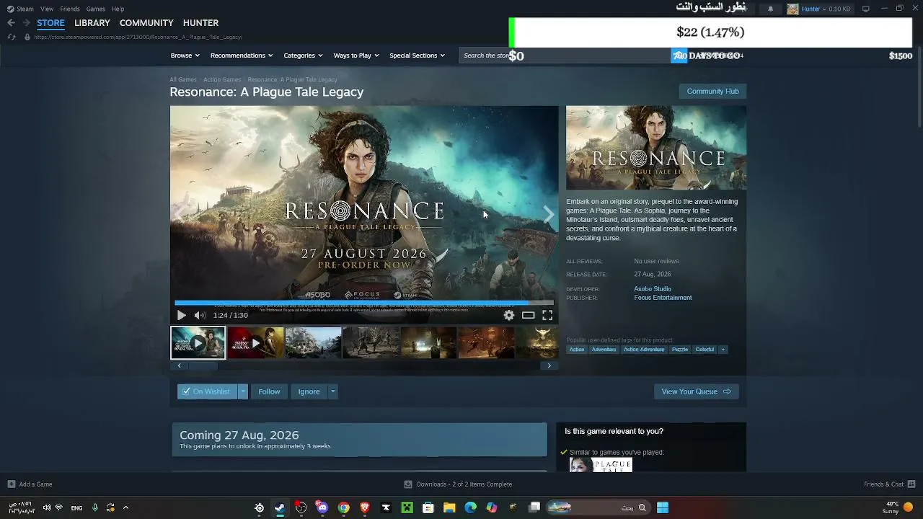Show hidden system tray icons

125,507
